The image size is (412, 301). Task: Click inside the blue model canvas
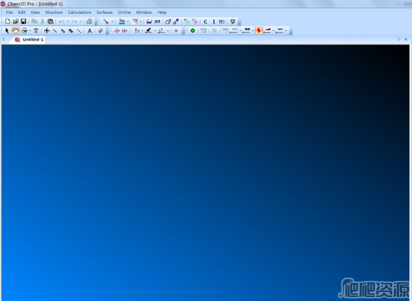[206, 172]
